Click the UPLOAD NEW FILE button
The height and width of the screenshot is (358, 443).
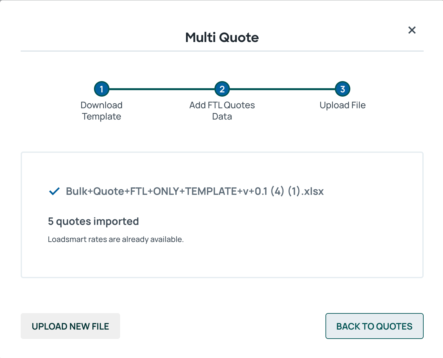click(x=70, y=326)
